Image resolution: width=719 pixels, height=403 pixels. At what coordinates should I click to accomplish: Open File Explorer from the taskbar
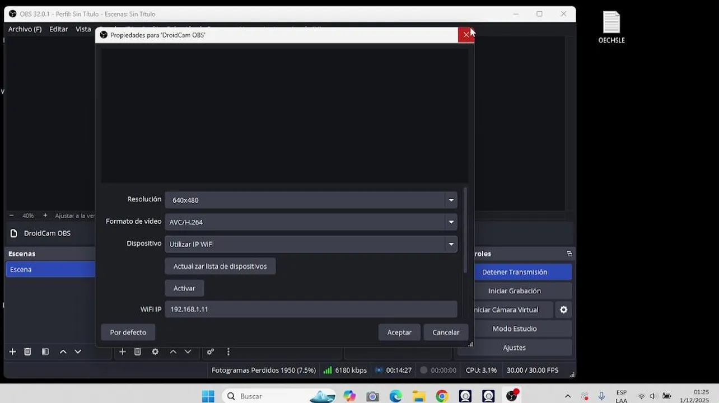(419, 396)
